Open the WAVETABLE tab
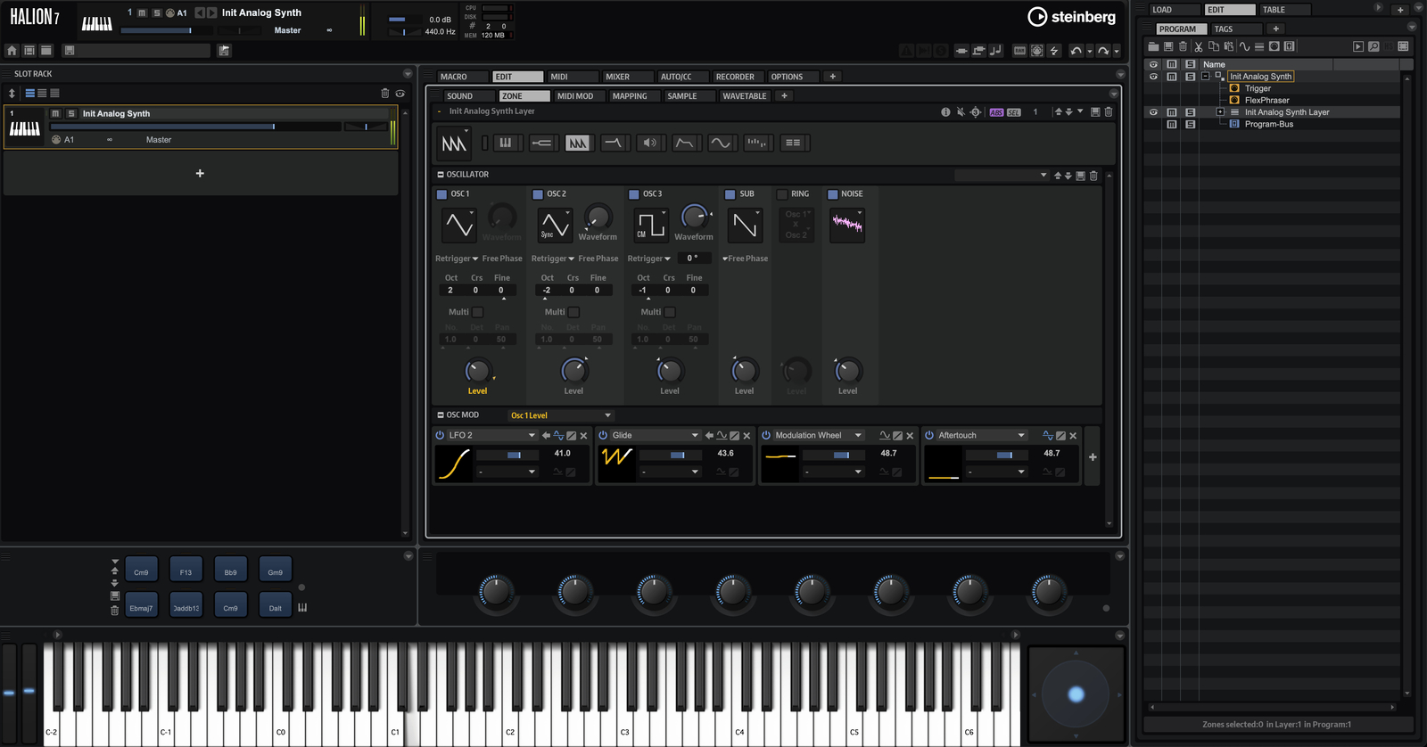The width and height of the screenshot is (1427, 747). 744,96
